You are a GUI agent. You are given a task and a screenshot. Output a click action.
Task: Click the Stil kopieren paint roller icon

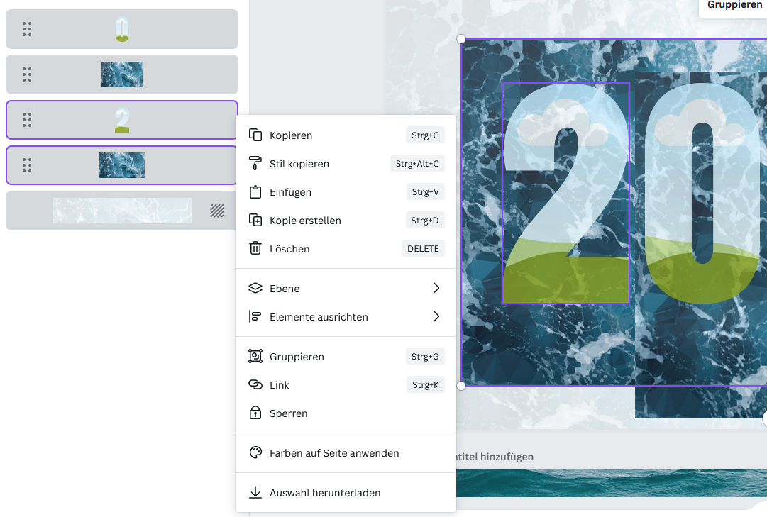coord(255,164)
